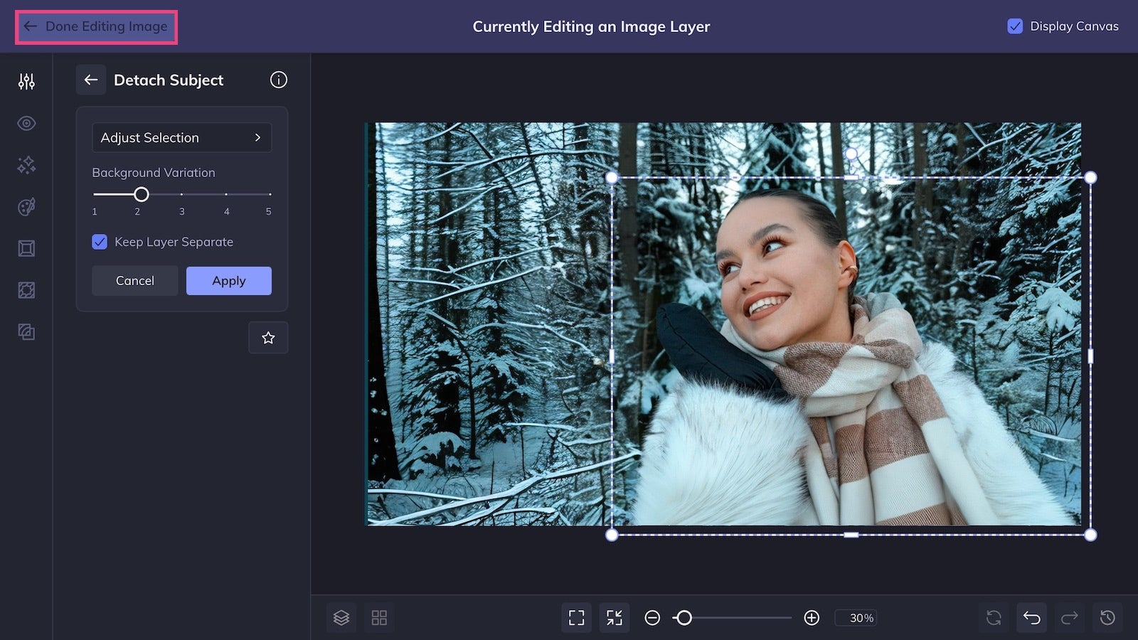Click the reset rotation icon
This screenshot has width=1138, height=640.
(x=994, y=617)
